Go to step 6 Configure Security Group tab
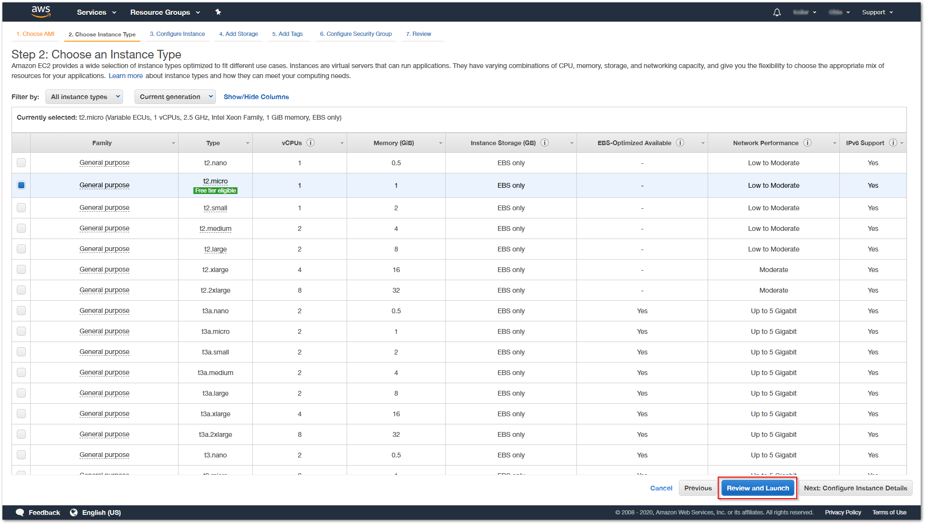Image resolution: width=925 pixels, height=524 pixels. [x=356, y=34]
